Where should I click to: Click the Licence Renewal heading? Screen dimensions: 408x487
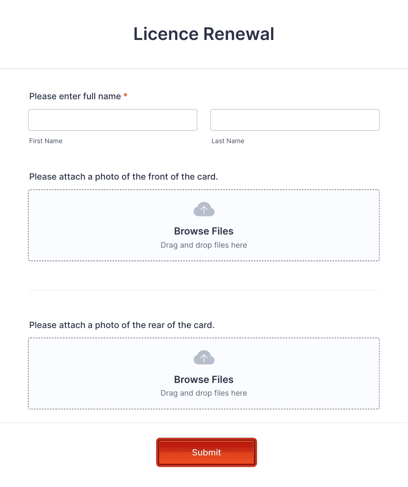204,34
